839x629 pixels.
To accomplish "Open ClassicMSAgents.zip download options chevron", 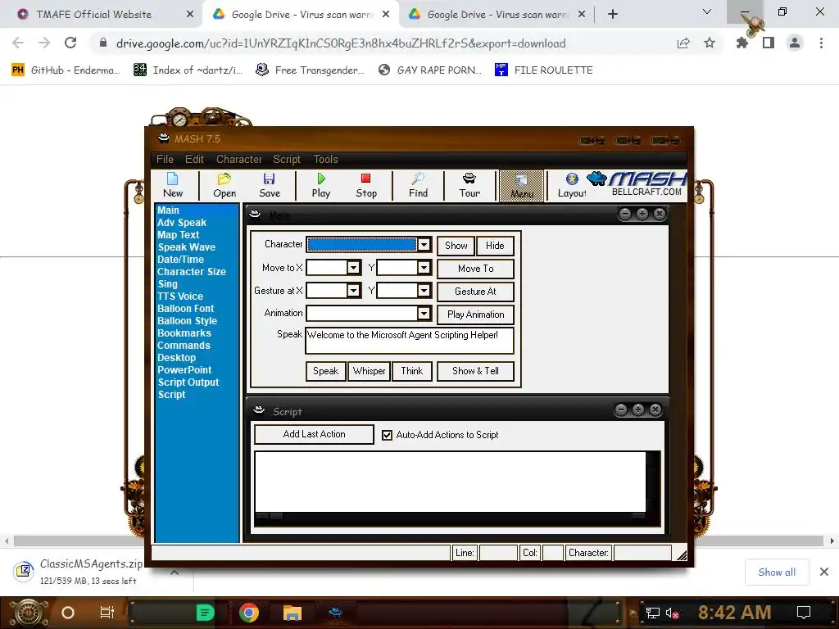I will pos(175,572).
